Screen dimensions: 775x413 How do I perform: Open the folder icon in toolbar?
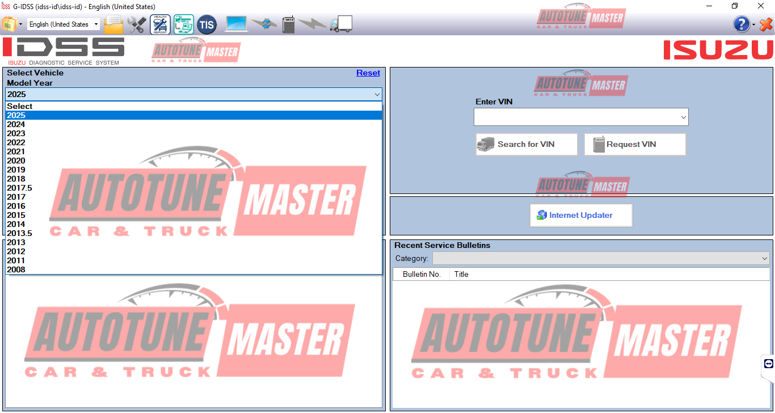[x=113, y=24]
